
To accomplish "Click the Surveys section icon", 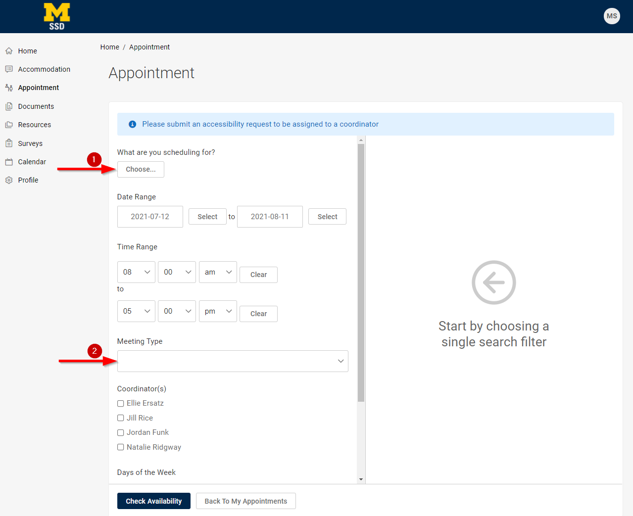I will tap(9, 143).
